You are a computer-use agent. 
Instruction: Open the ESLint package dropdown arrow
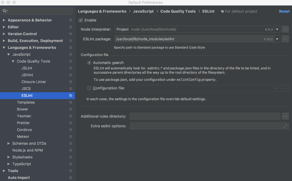coord(277,39)
